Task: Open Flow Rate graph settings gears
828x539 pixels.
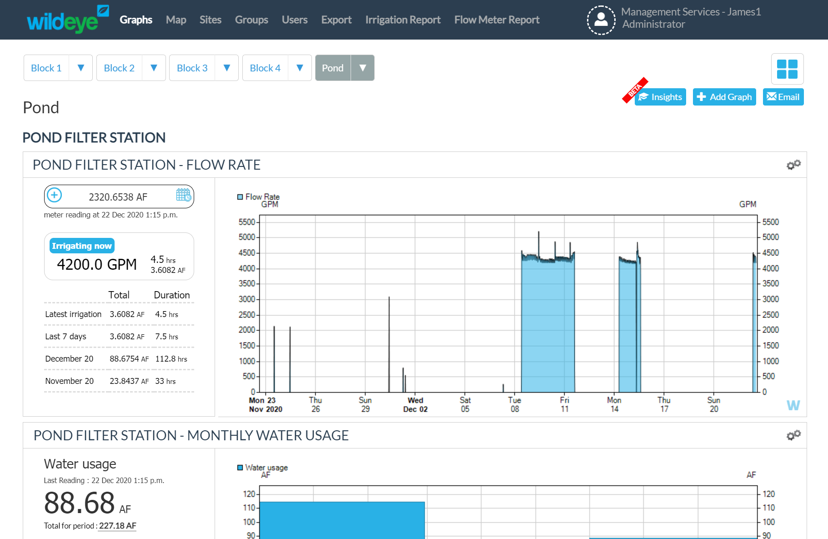Action: 793,165
